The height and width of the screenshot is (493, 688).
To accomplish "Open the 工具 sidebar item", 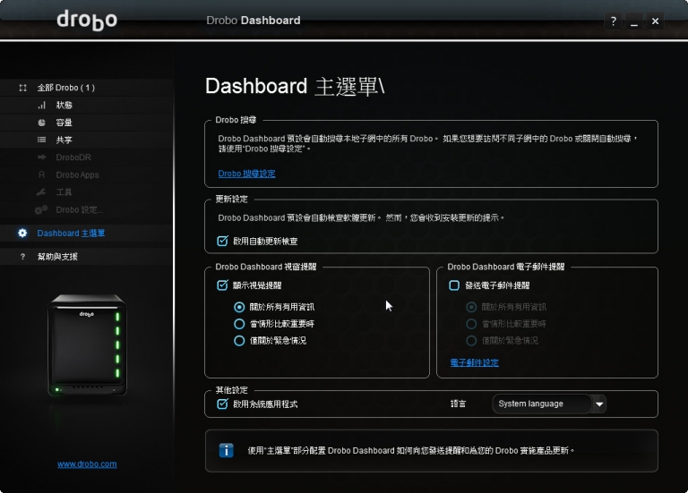I will click(86, 192).
